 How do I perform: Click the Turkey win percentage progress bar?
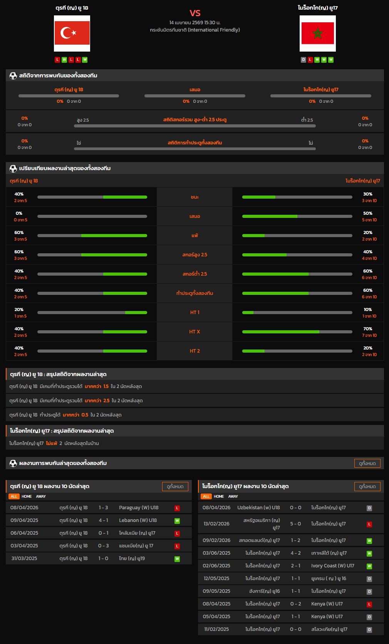tap(92, 197)
